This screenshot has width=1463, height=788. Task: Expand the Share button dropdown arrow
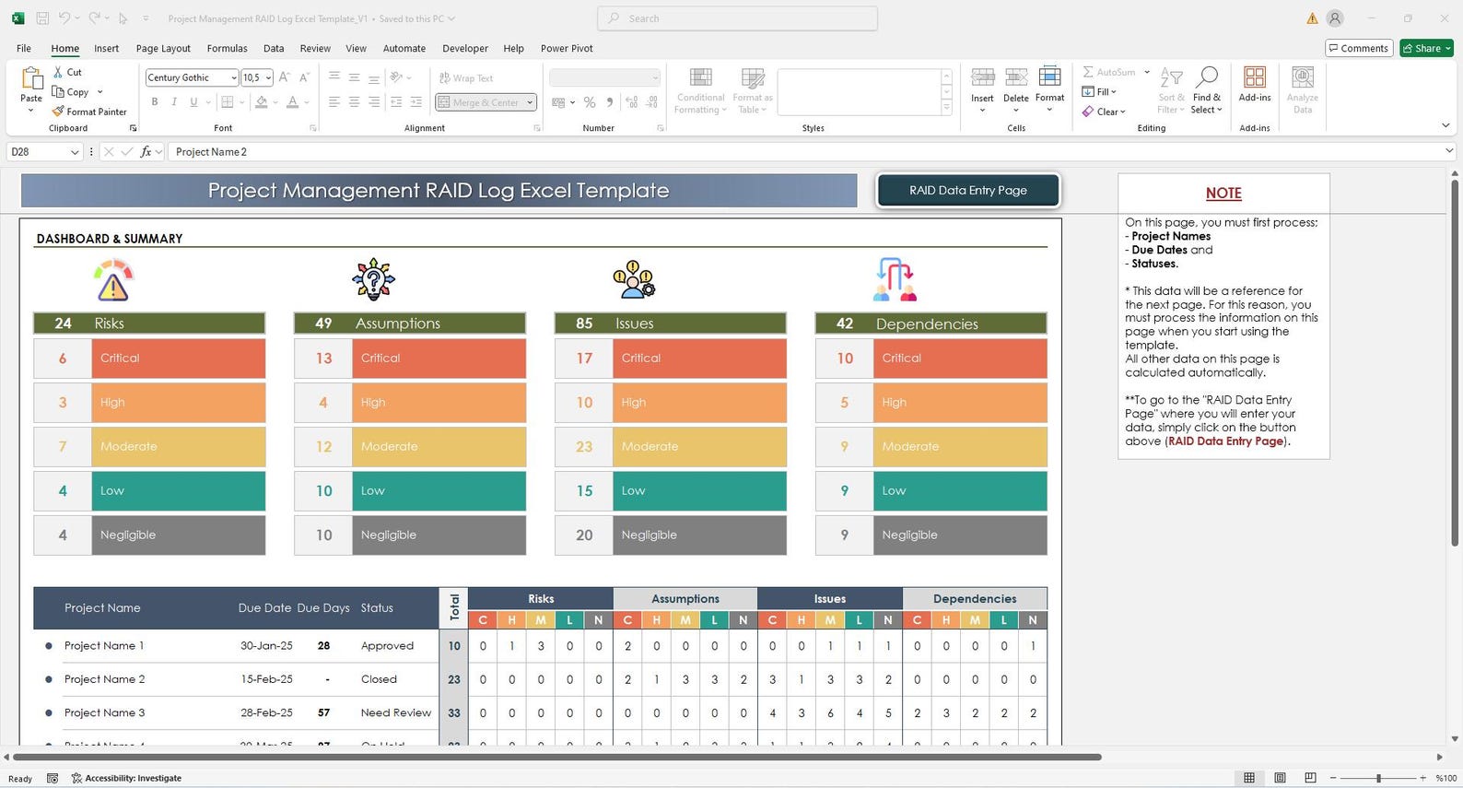pyautogui.click(x=1447, y=48)
